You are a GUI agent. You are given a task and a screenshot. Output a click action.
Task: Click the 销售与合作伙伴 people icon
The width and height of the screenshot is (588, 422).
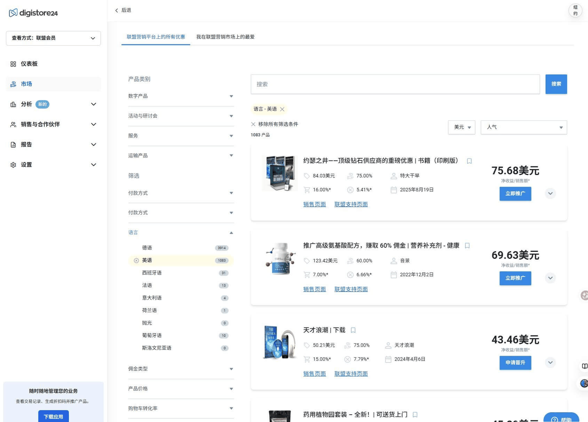click(13, 125)
